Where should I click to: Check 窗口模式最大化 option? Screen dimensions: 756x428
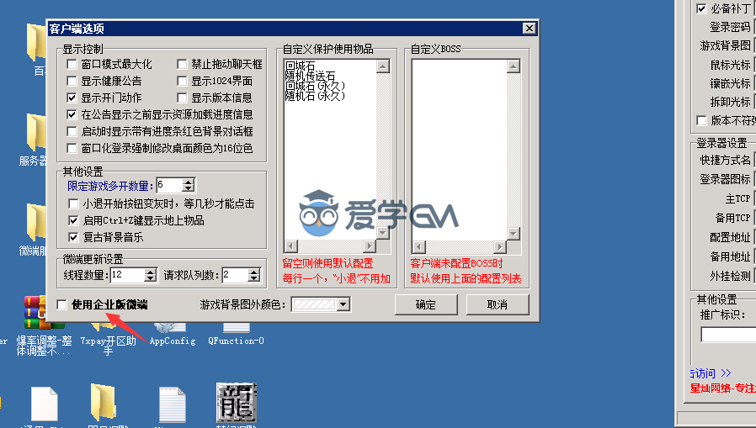(72, 64)
